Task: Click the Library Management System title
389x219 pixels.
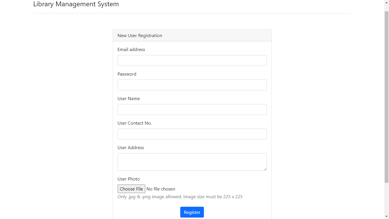Action: click(76, 4)
